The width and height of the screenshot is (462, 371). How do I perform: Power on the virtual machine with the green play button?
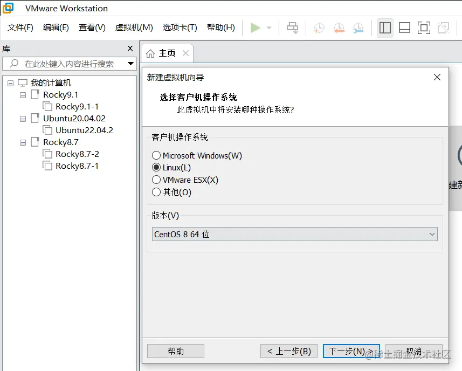(255, 28)
